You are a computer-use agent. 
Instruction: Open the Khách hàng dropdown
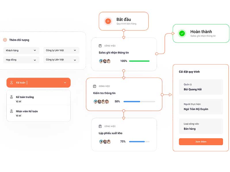point(21,50)
